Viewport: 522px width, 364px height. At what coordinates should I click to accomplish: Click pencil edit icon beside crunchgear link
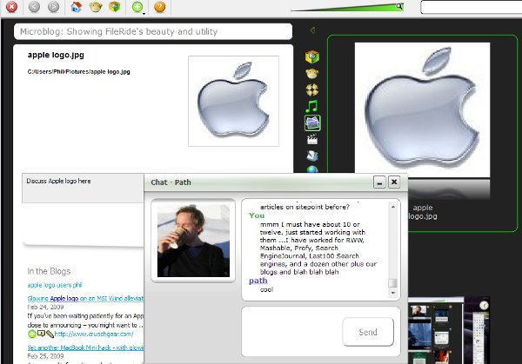click(x=50, y=334)
